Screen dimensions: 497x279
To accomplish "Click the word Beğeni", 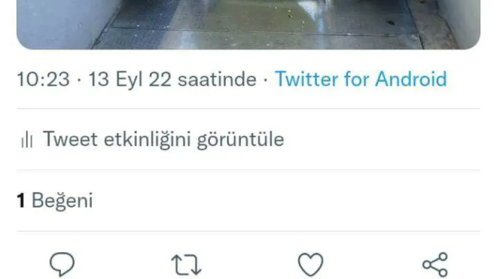I will 62,201.
